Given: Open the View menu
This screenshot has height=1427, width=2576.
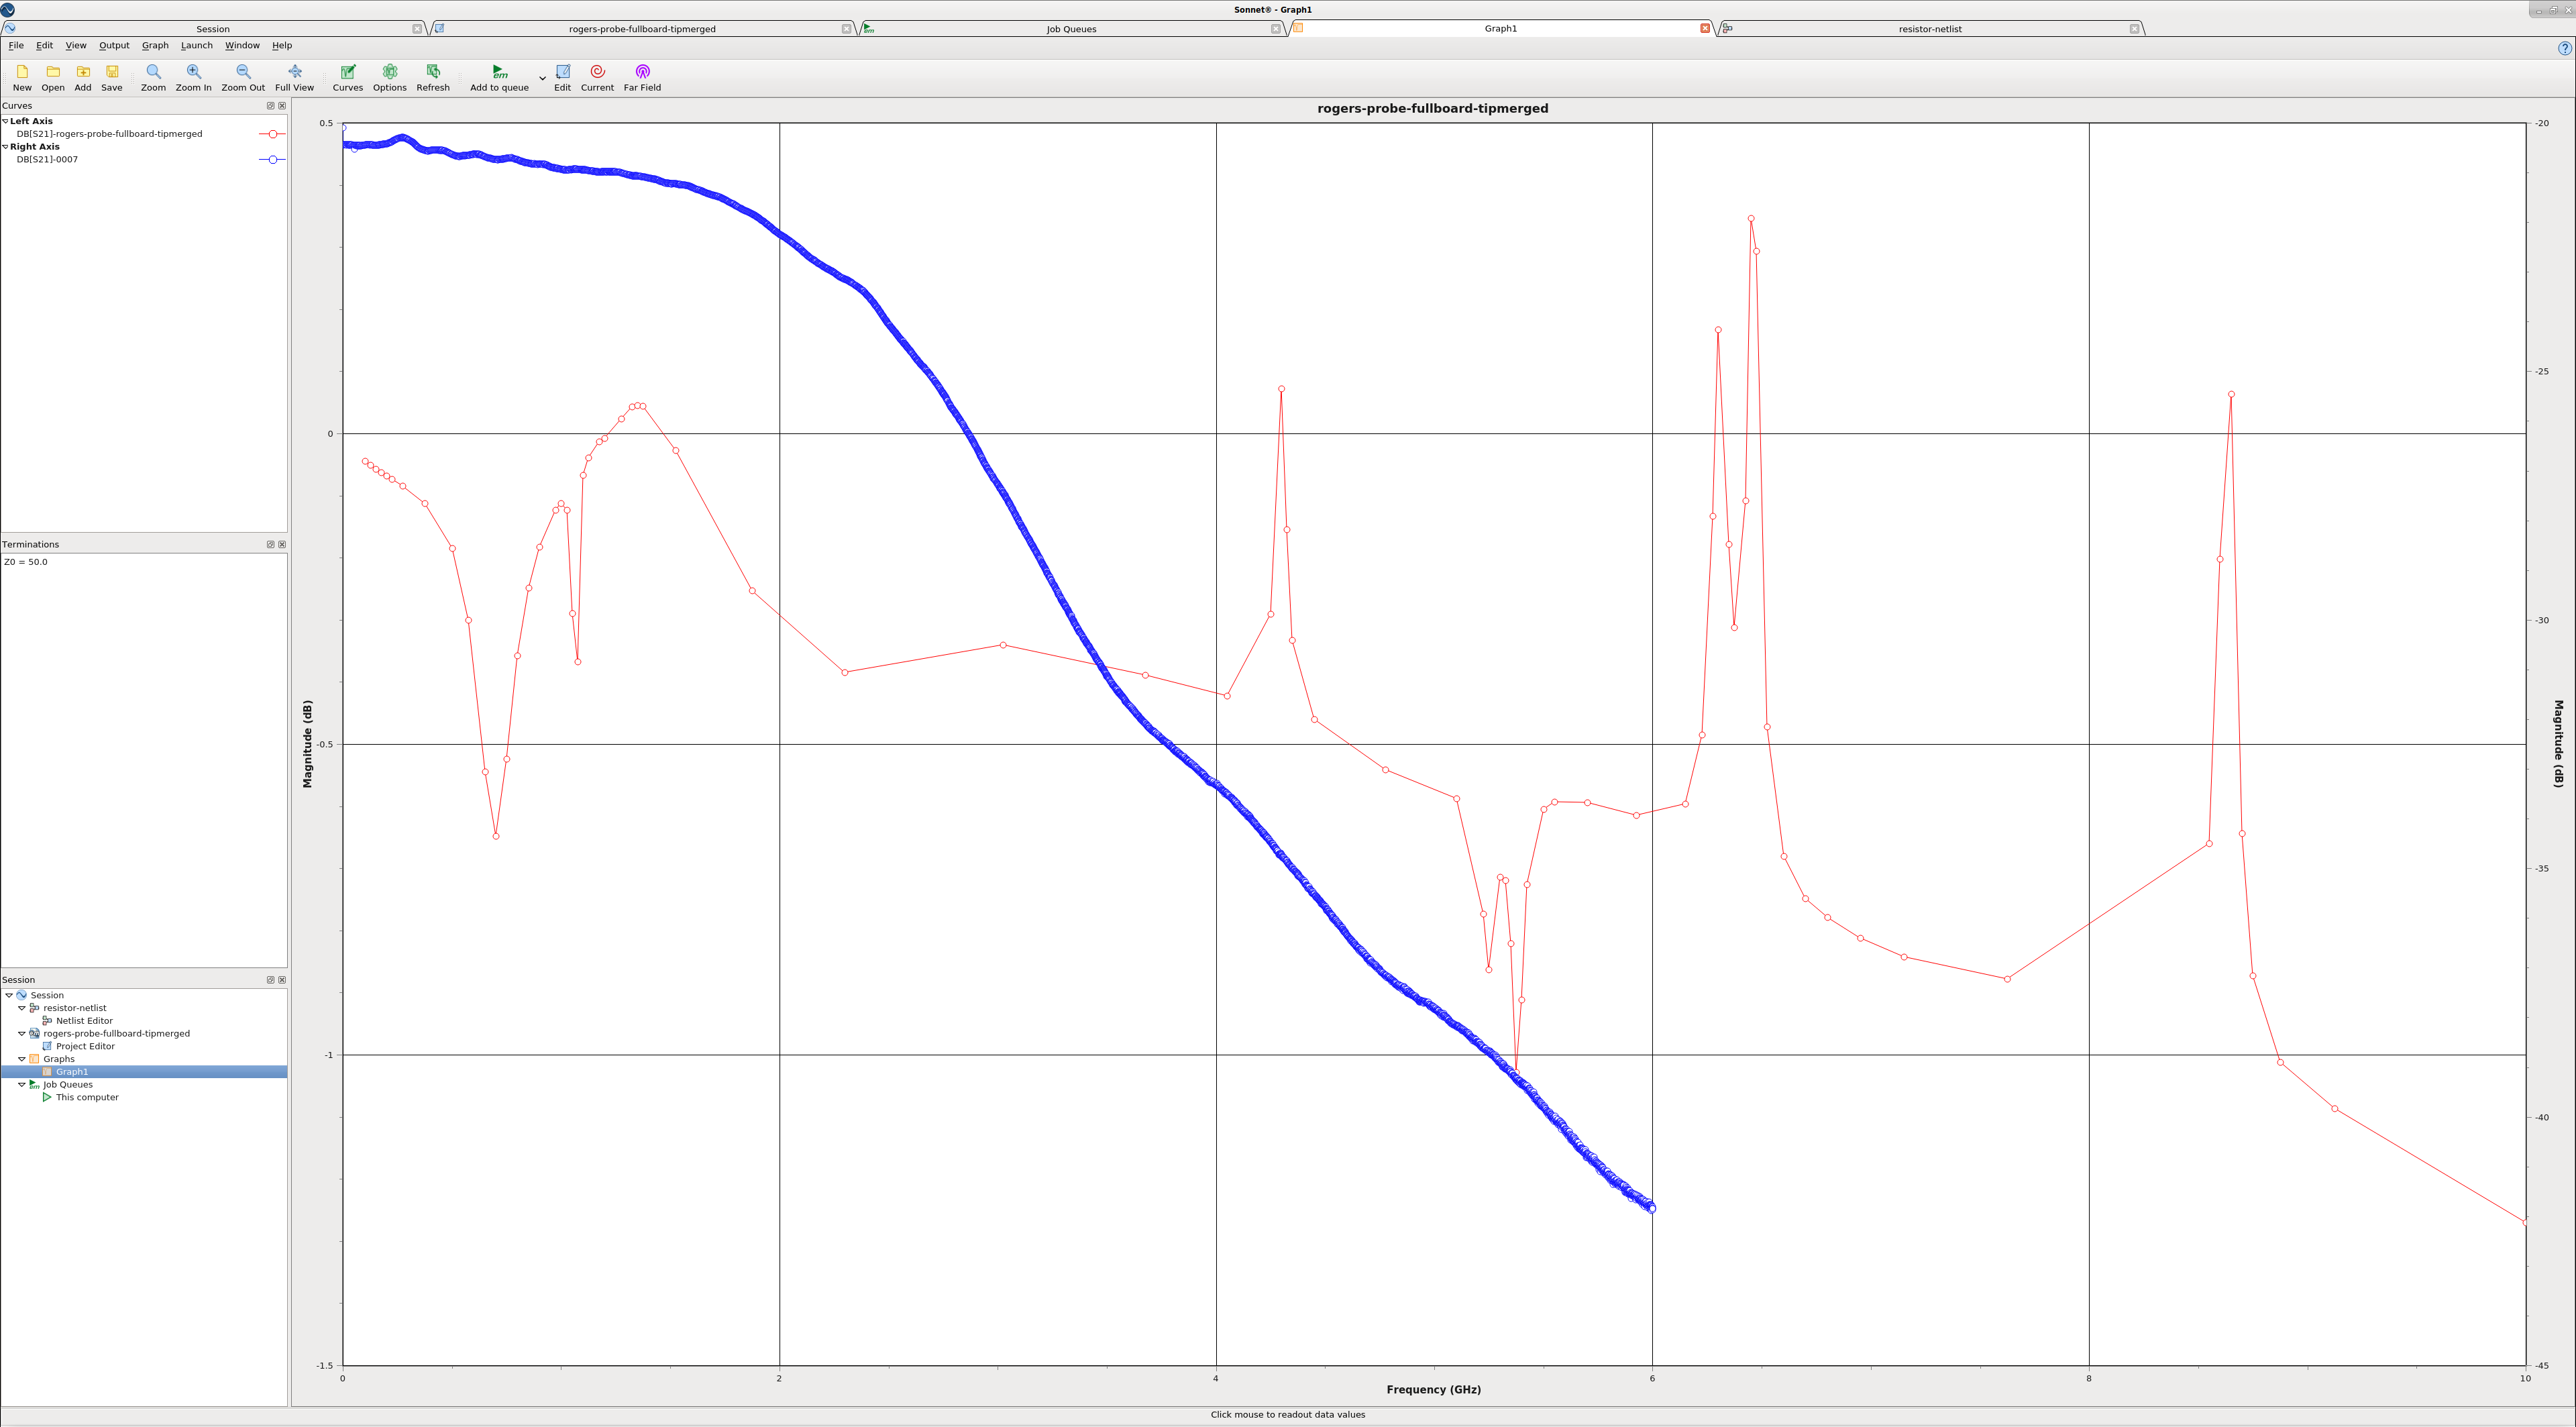Looking at the screenshot, I should click(x=76, y=45).
